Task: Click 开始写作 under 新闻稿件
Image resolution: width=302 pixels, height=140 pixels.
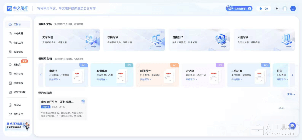Action: [x=146, y=80]
